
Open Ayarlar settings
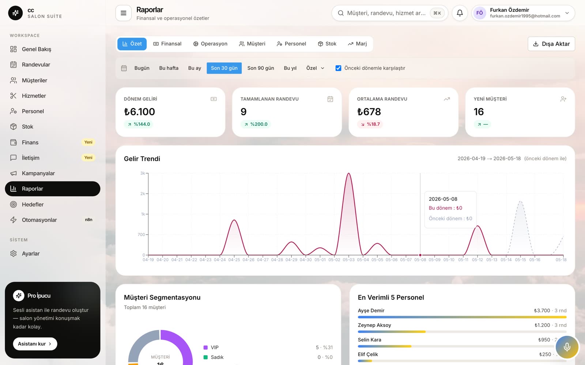tap(53, 254)
